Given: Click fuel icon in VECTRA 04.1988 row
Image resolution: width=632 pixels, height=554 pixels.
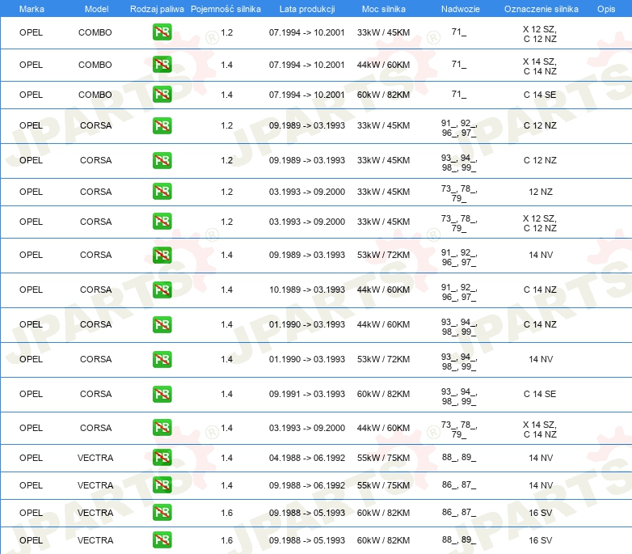Looking at the screenshot, I should 162,457.
